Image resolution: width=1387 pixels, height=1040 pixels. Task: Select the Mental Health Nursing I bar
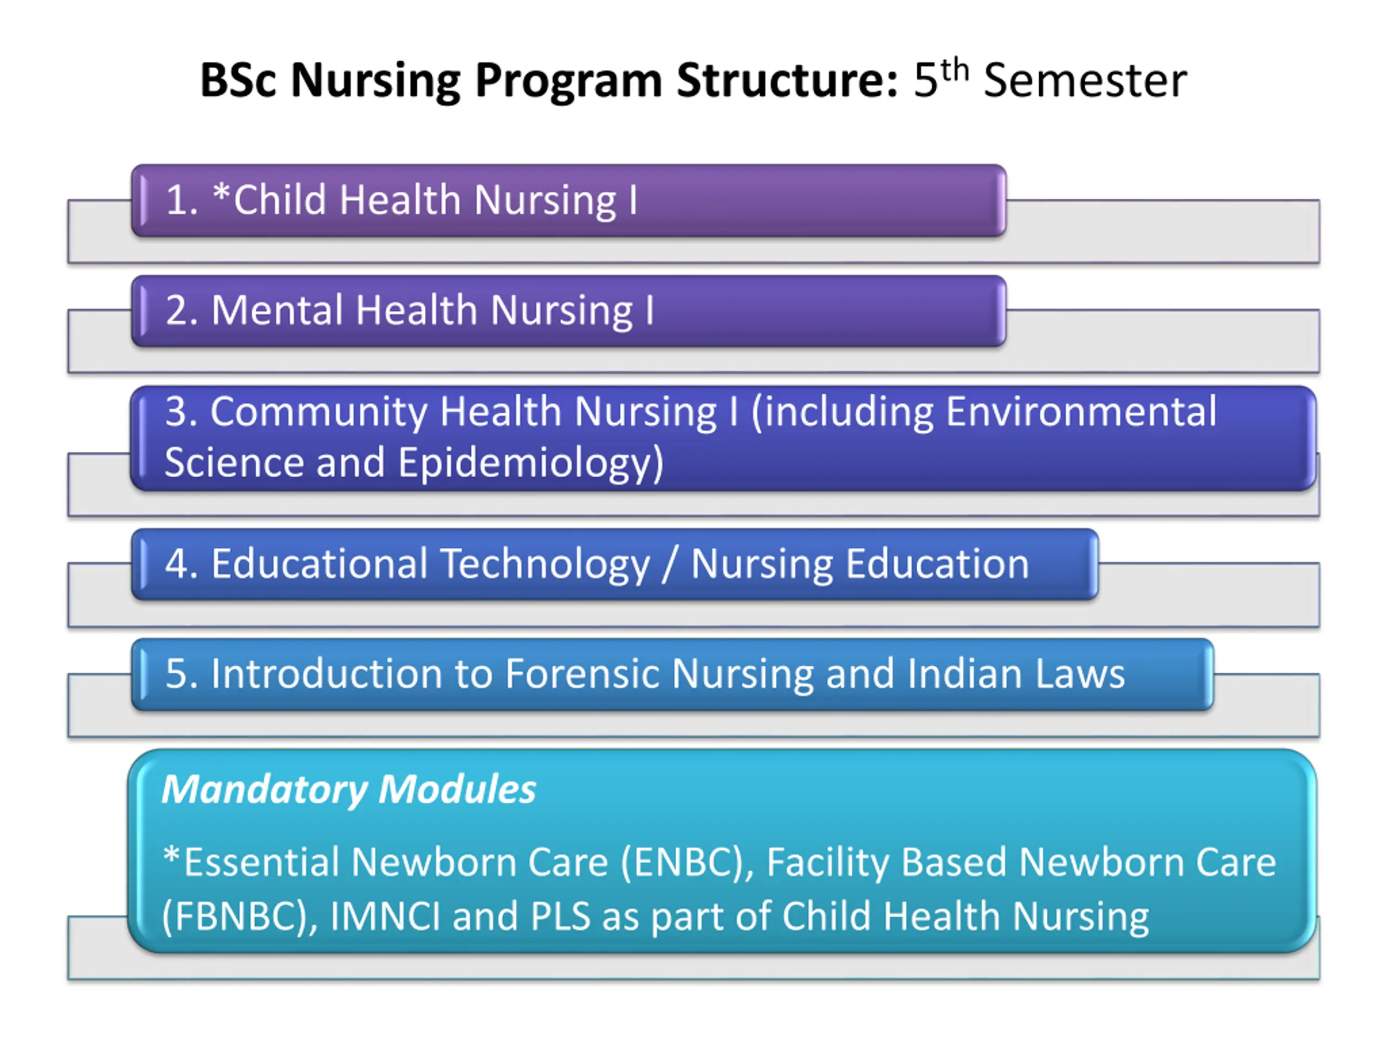[x=569, y=310]
